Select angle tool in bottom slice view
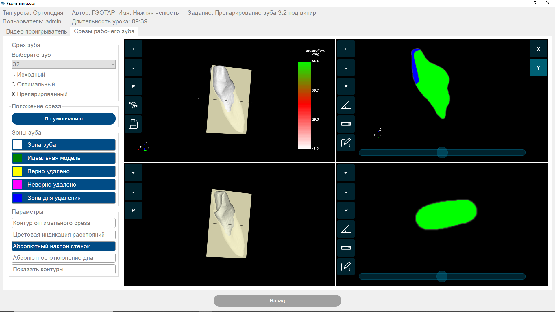The width and height of the screenshot is (555, 312). (x=346, y=229)
